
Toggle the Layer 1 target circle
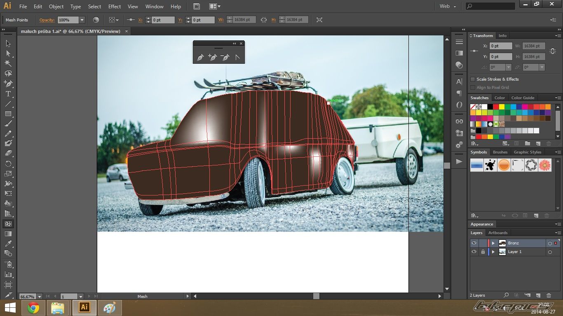550,252
